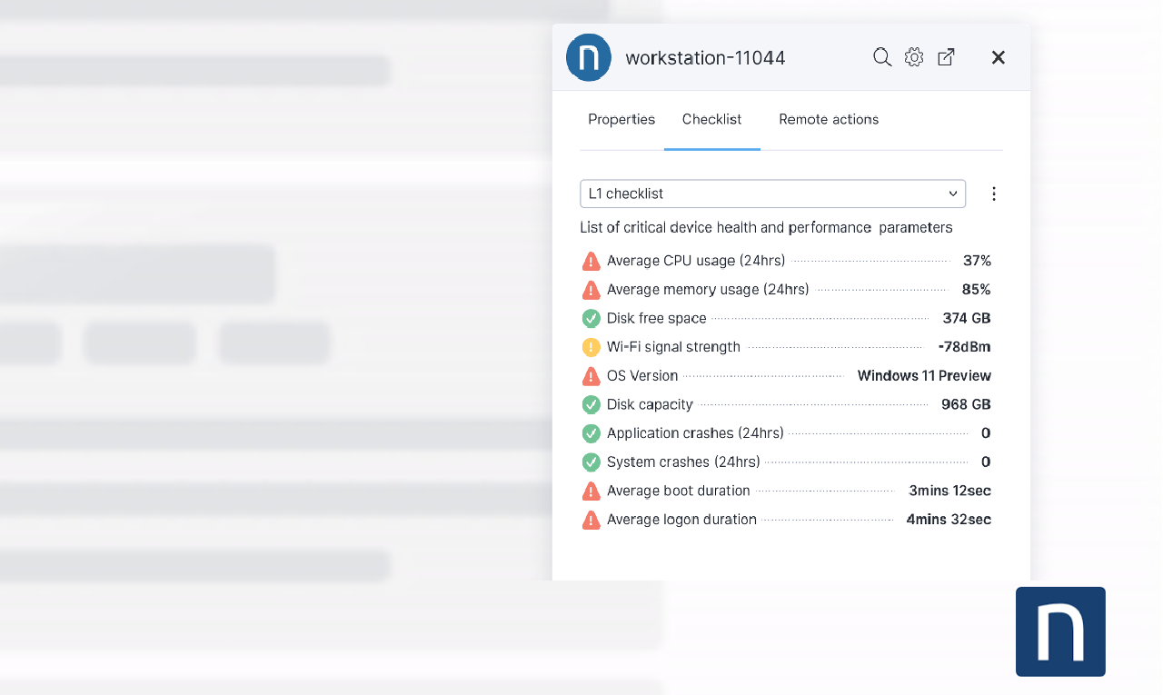This screenshot has width=1163, height=695.
Task: Go to the Remote actions tab
Action: coord(829,120)
